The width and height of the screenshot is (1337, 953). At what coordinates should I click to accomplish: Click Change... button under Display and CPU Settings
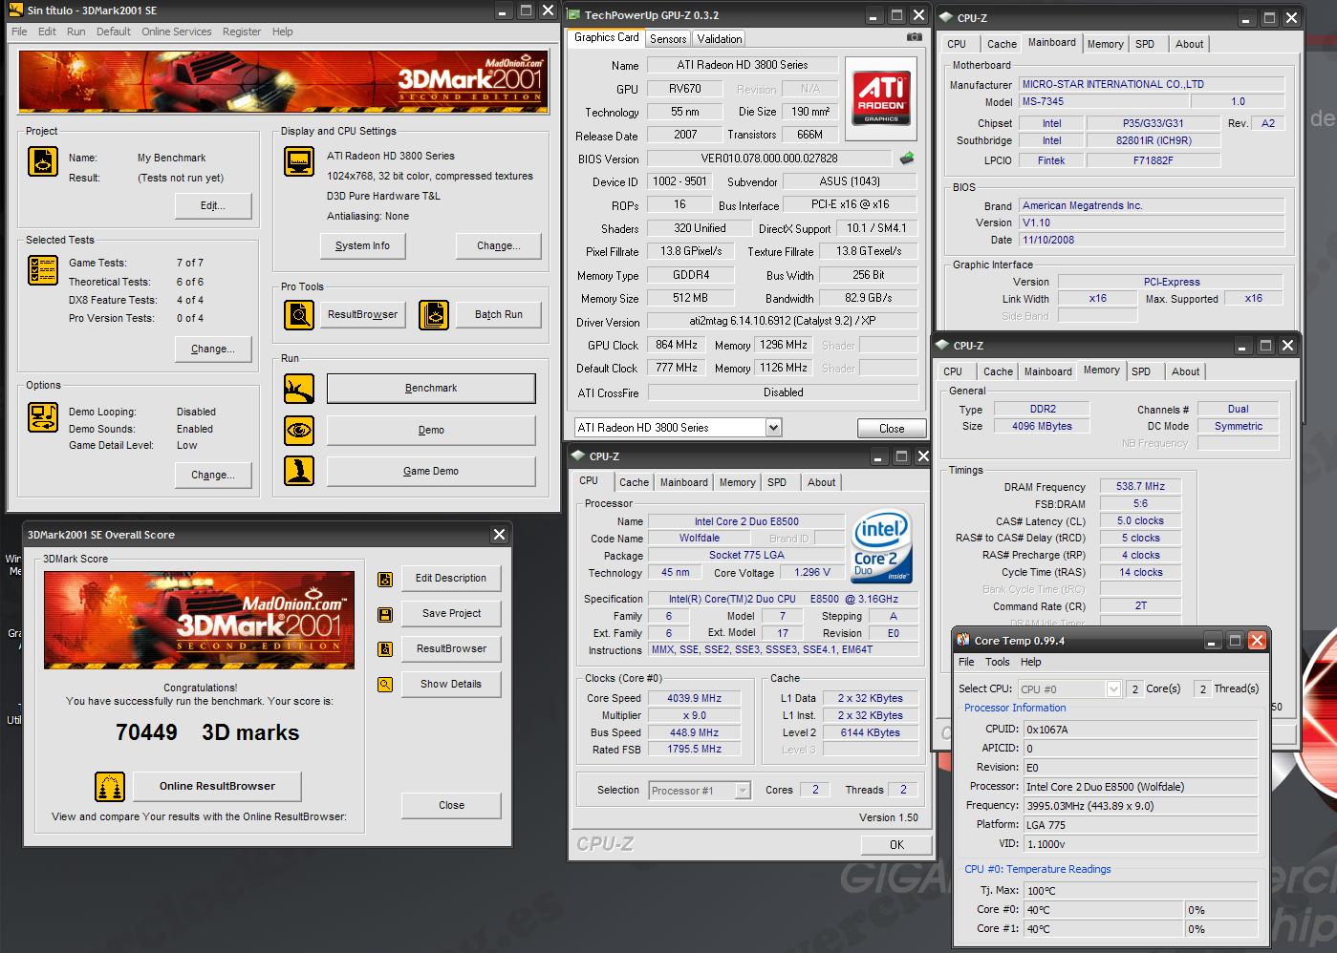[499, 246]
